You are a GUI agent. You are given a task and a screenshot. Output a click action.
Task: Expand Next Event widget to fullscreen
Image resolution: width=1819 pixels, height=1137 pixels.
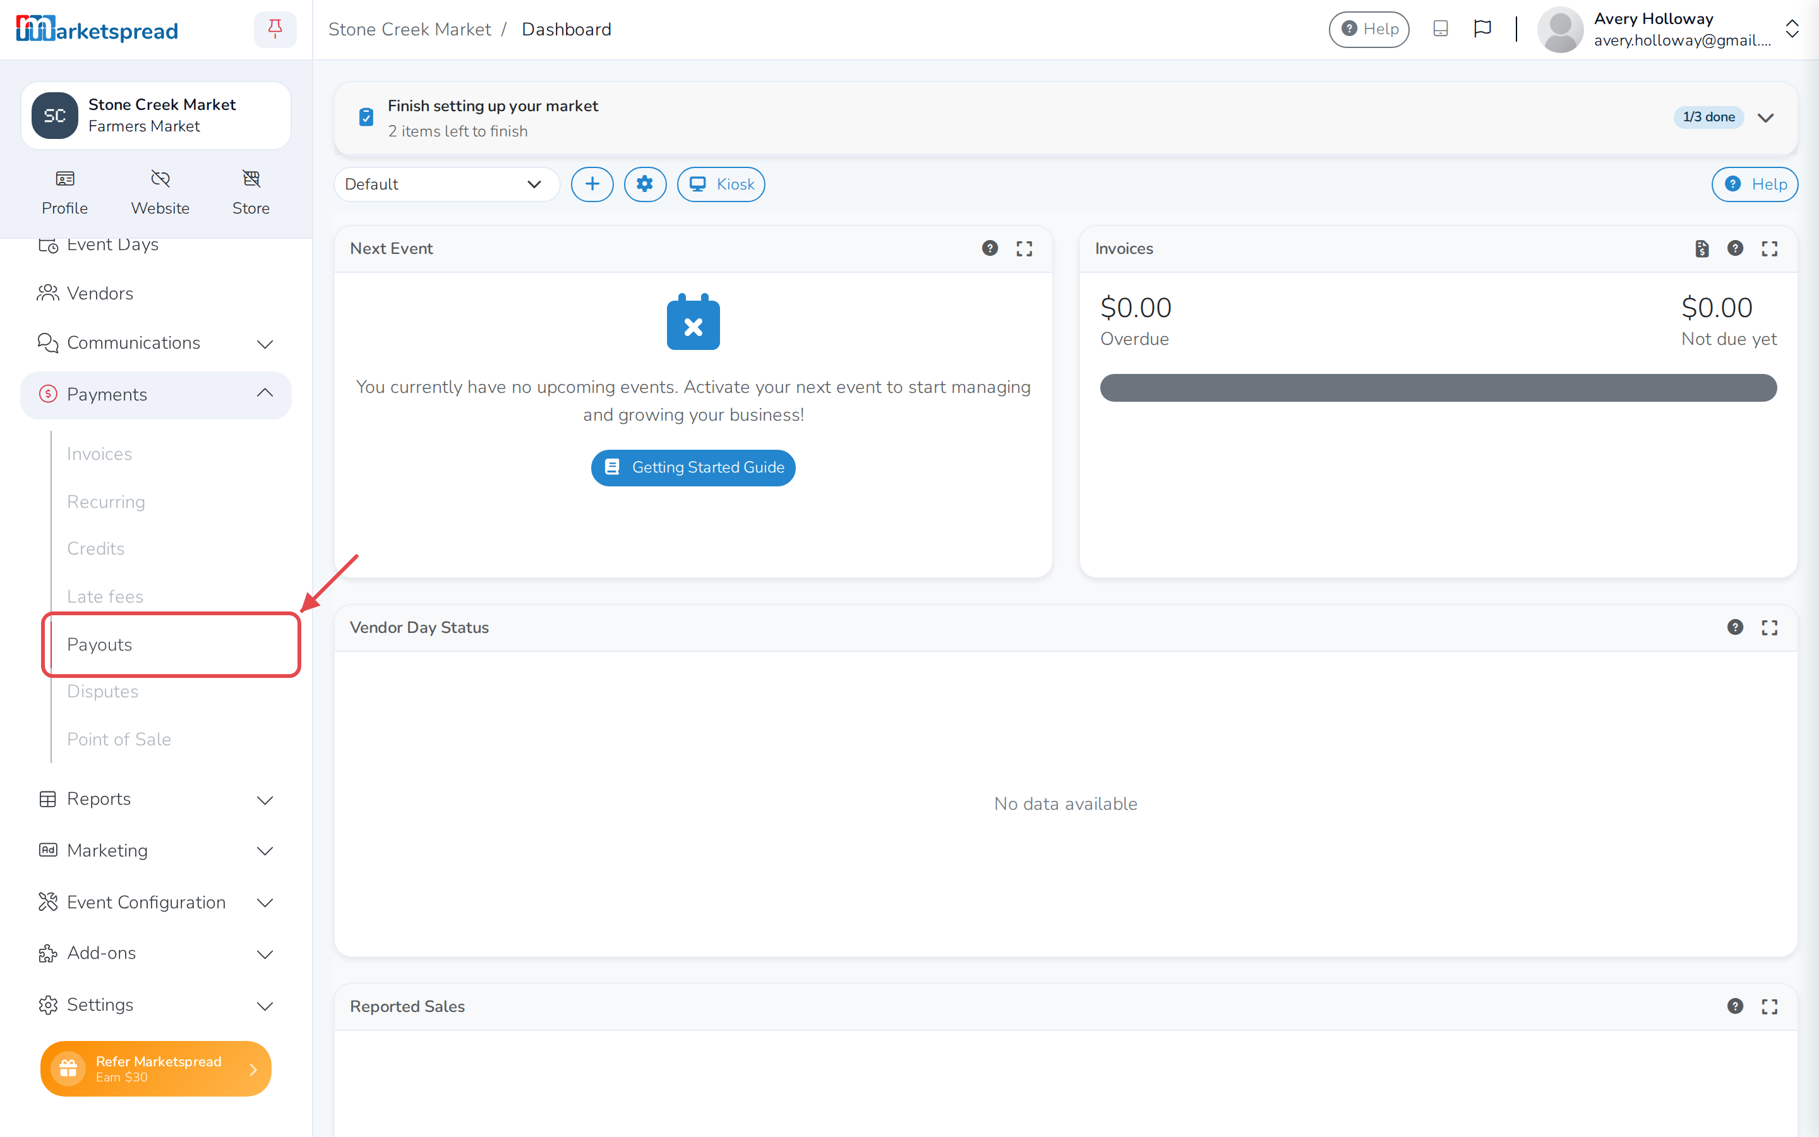tap(1024, 248)
